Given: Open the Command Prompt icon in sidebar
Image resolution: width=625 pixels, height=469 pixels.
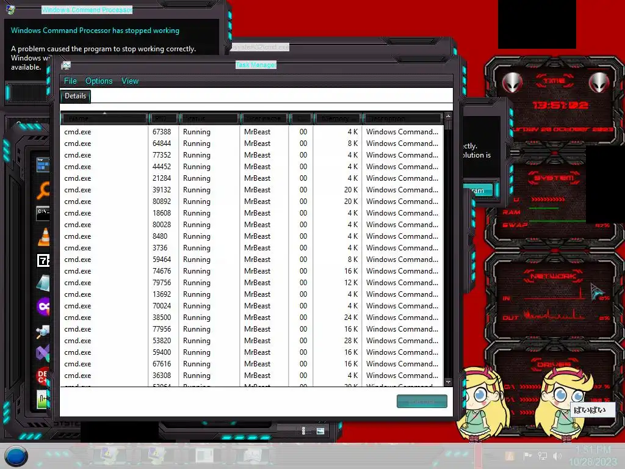Looking at the screenshot, I should tap(43, 213).
